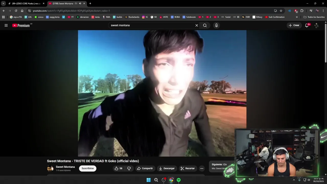The width and height of the screenshot is (327, 184).
Task: Download the video with Descargar
Action: pyautogui.click(x=167, y=168)
